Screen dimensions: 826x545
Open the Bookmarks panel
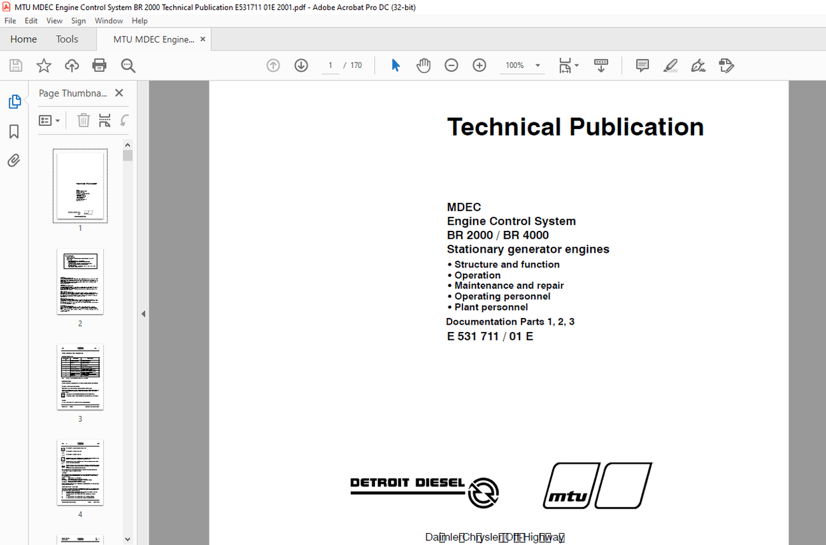pos(14,132)
